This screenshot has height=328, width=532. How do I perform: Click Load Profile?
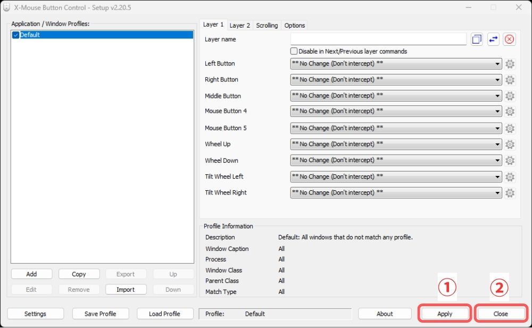click(x=164, y=314)
